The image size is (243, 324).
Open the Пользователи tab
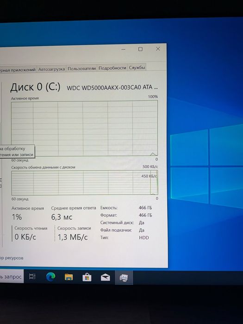81,69
